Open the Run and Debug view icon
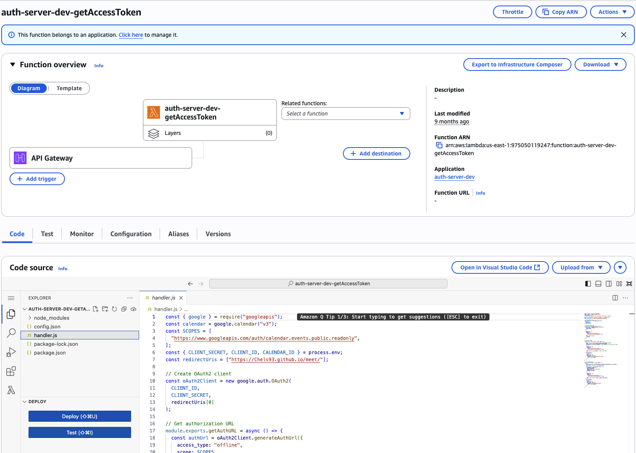 (11, 352)
